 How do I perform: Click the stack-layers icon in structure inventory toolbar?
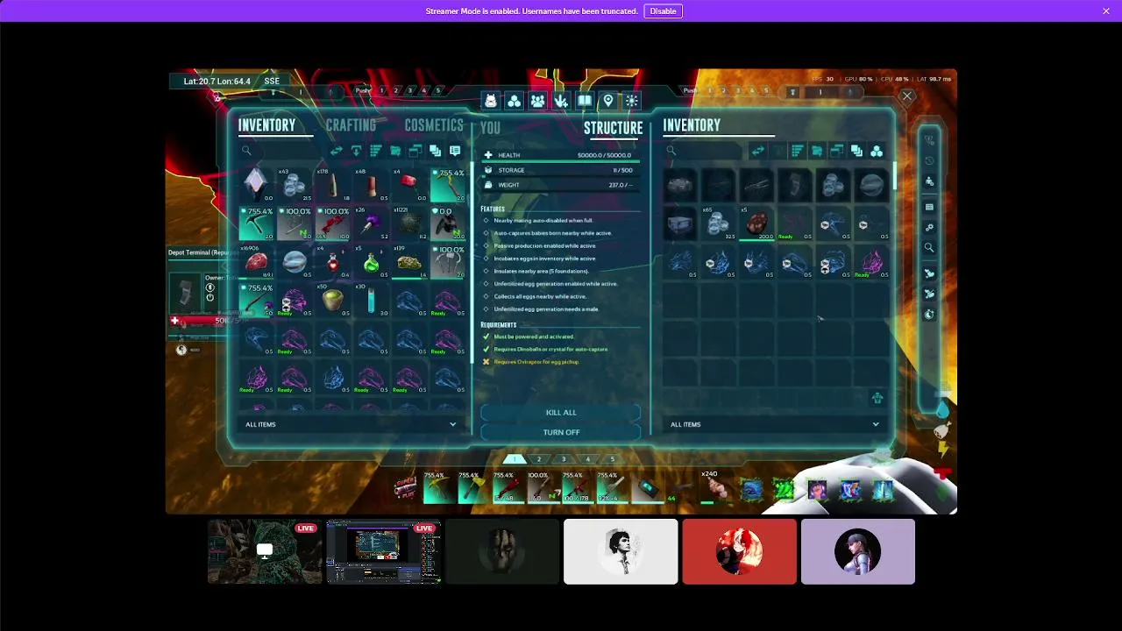pos(856,151)
